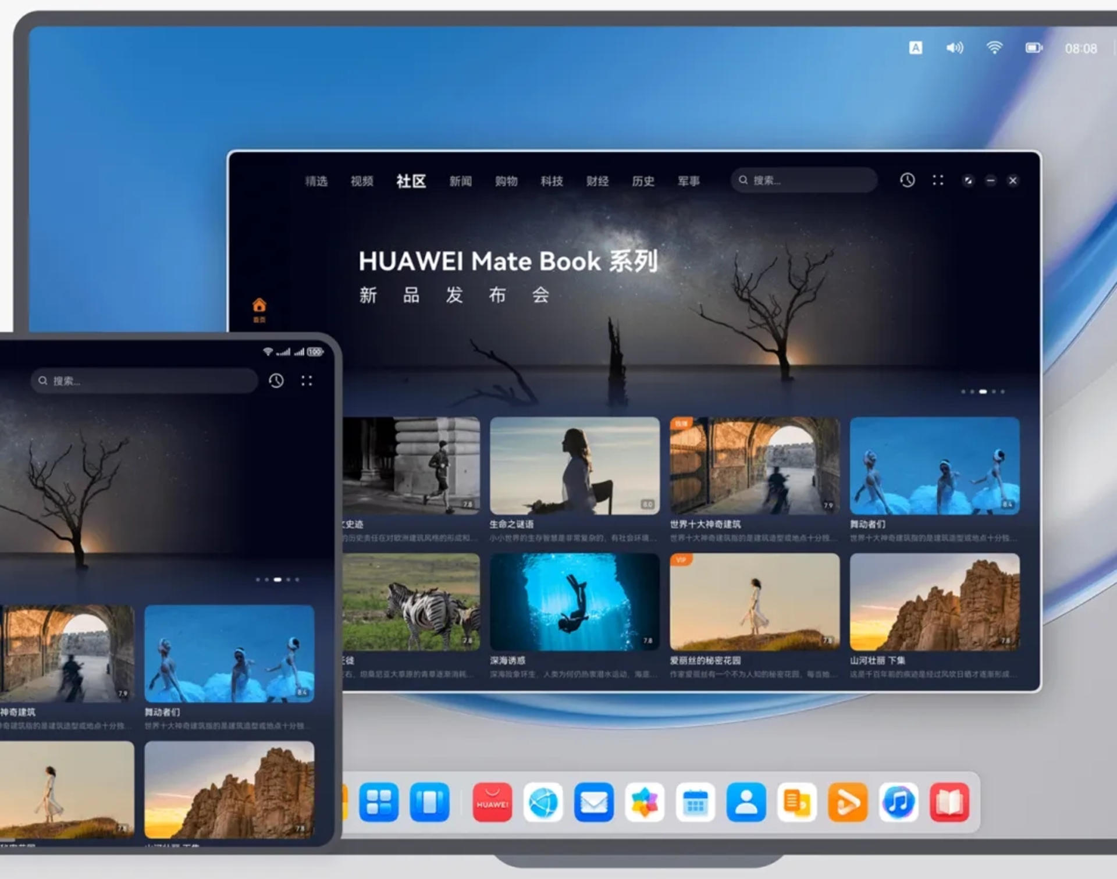Screen dimensions: 1117x879
Task: Switch to the 社区 tab
Action: [411, 181]
